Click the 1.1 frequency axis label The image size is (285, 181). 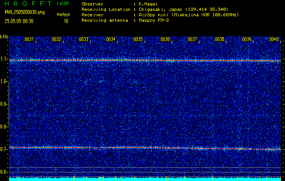[4, 59]
